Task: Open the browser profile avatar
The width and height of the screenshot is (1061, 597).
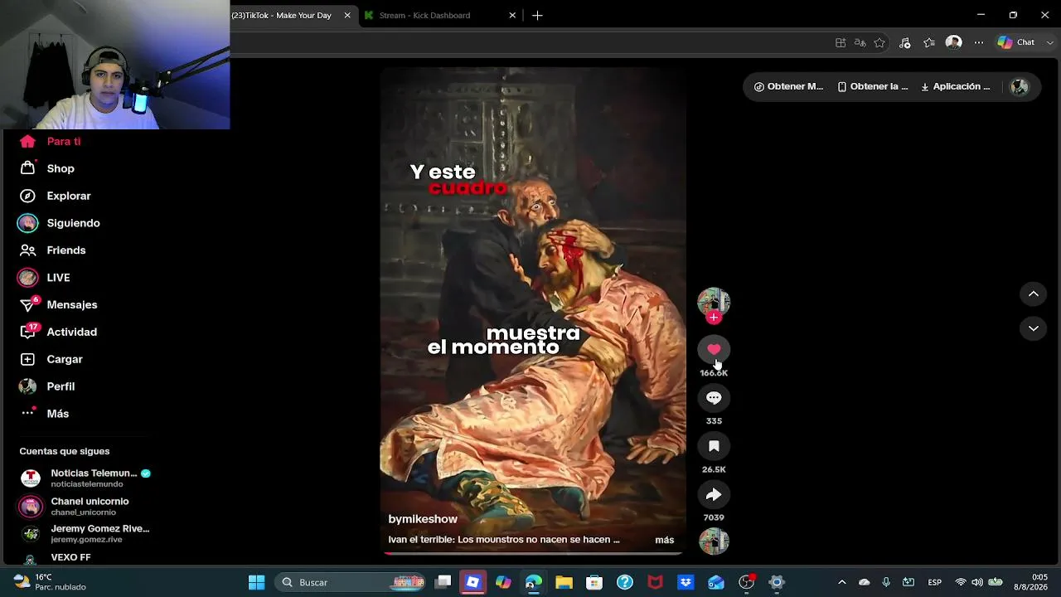Action: 954,42
